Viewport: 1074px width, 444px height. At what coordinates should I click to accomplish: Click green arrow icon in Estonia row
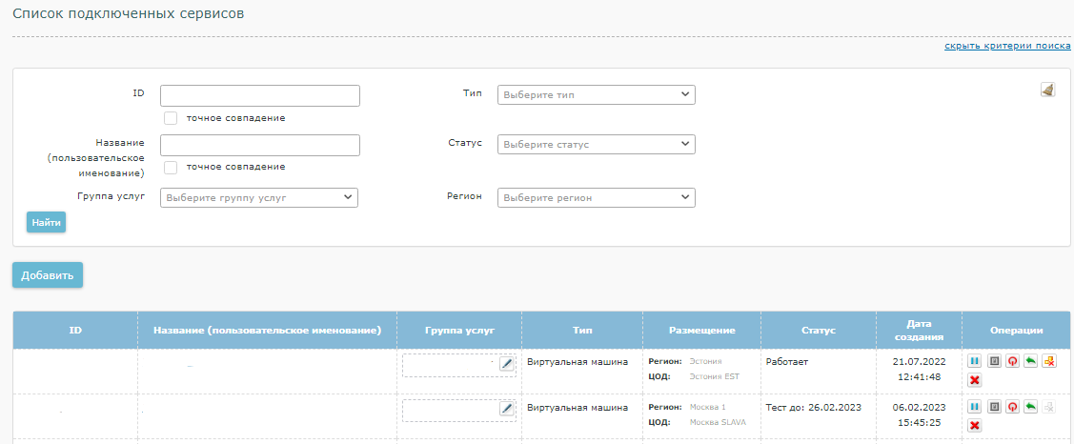[x=1030, y=362]
